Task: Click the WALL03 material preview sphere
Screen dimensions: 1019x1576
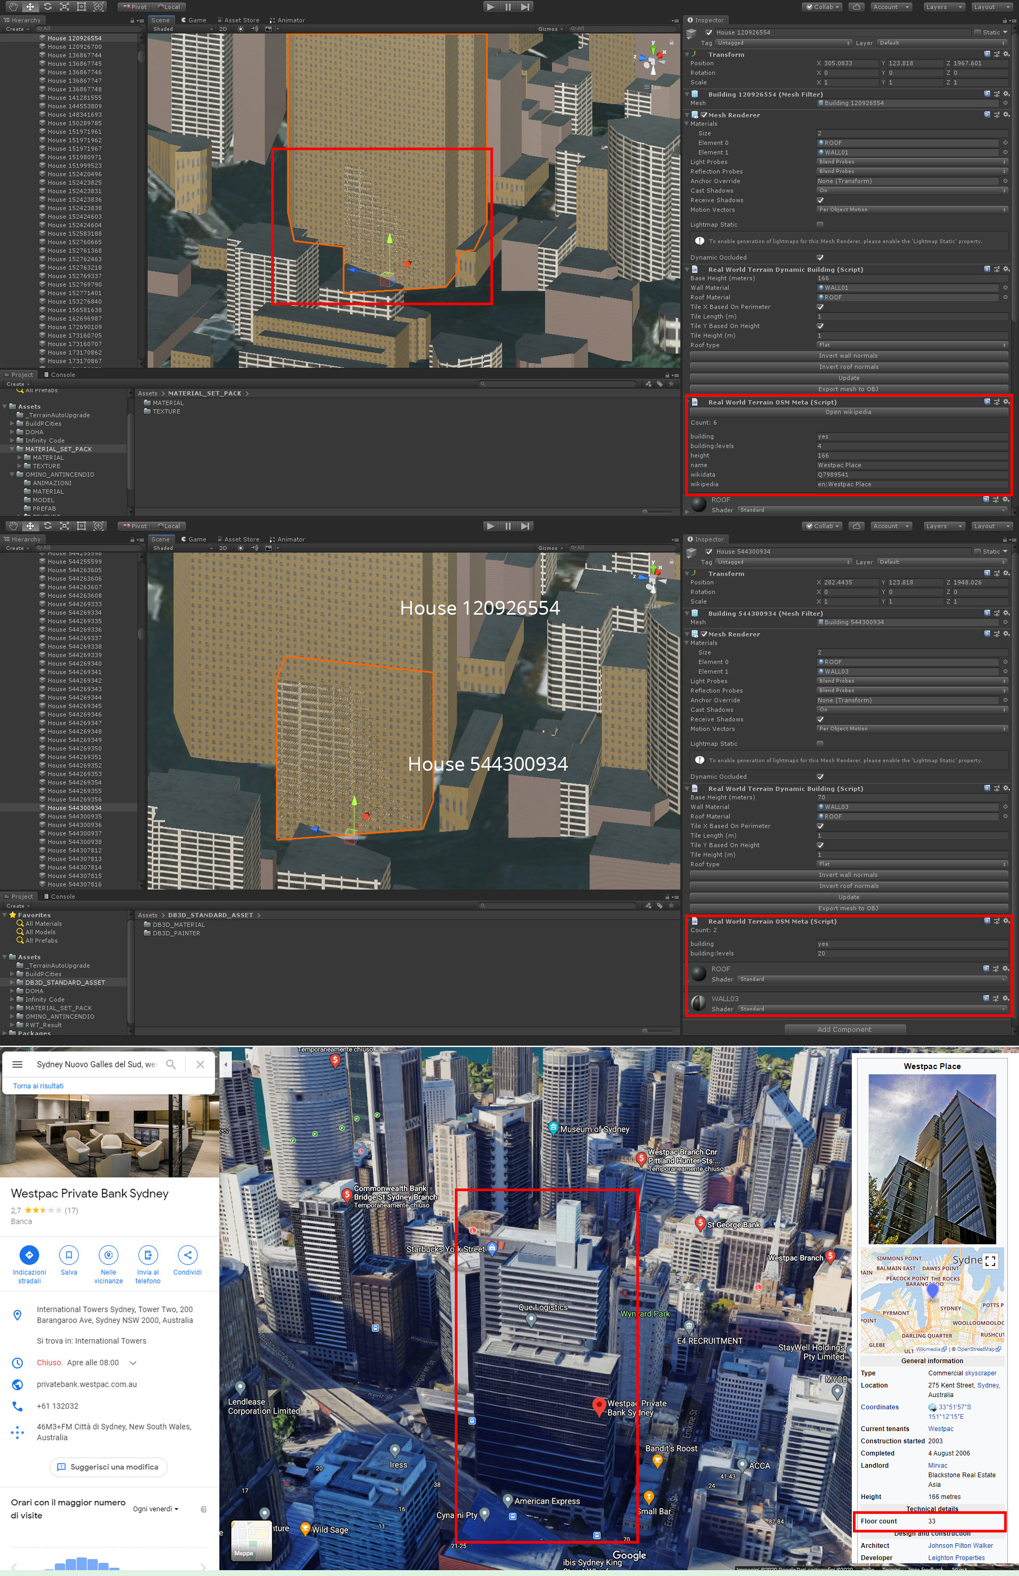Action: pos(699,1003)
